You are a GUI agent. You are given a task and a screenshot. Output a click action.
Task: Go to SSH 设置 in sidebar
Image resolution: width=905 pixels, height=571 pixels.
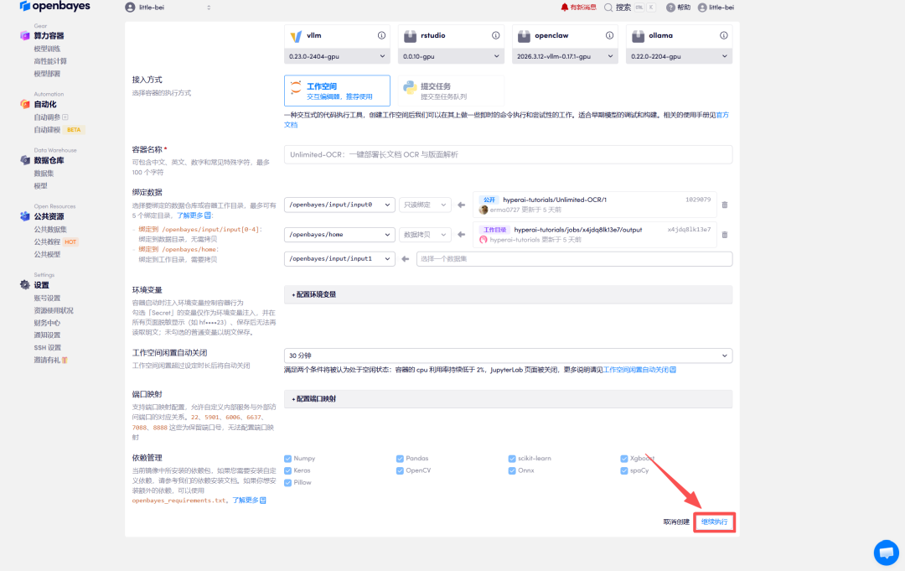pos(47,348)
